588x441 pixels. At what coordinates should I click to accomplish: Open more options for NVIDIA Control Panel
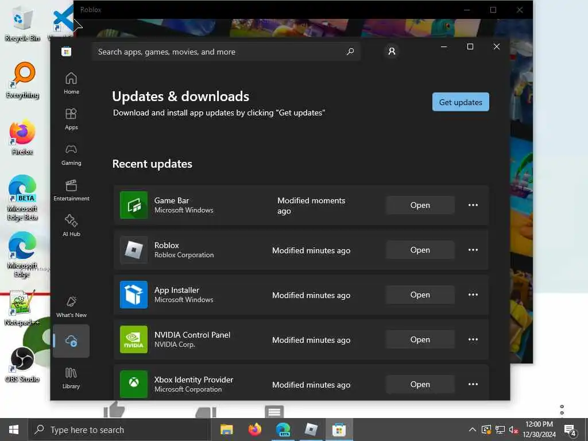click(473, 339)
